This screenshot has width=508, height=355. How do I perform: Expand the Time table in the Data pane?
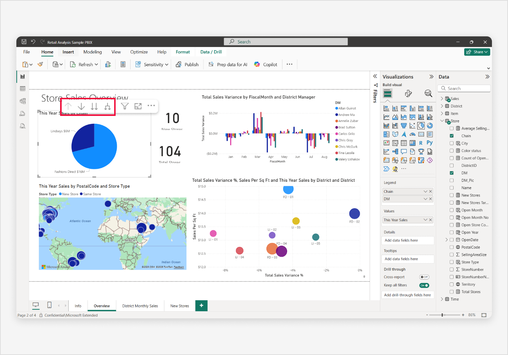pyautogui.click(x=441, y=299)
